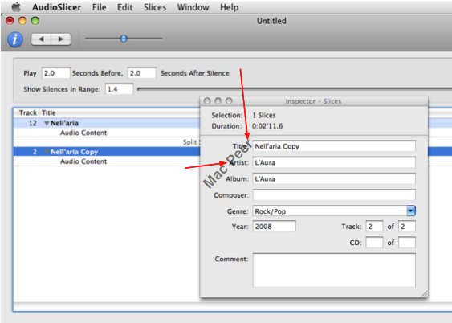Viewport: 452px width, 323px height.
Task: Click the previous (left arrow) toolbar button
Action: point(41,39)
